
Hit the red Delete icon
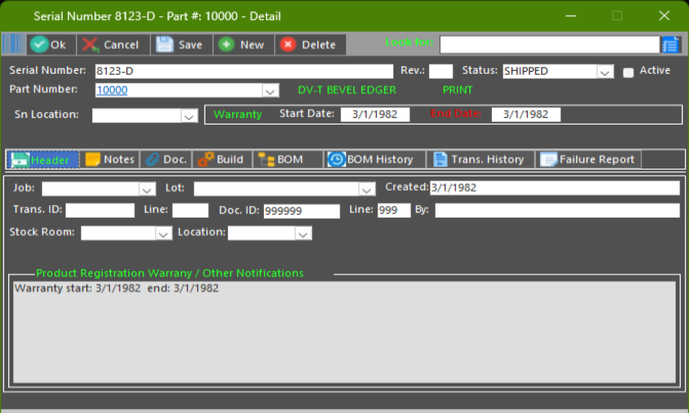point(288,45)
